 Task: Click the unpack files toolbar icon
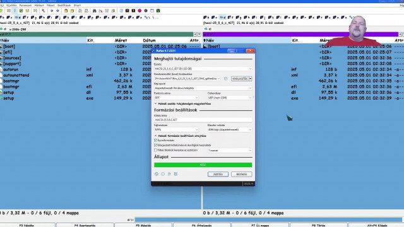coord(72,11)
